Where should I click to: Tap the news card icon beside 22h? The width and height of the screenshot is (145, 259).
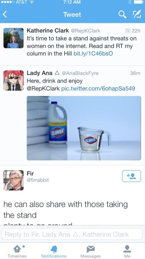click(x=128, y=31)
